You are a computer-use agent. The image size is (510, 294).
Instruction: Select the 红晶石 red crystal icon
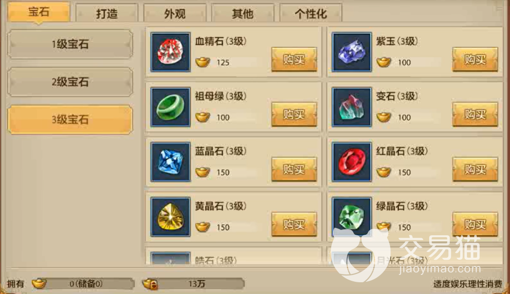click(352, 162)
